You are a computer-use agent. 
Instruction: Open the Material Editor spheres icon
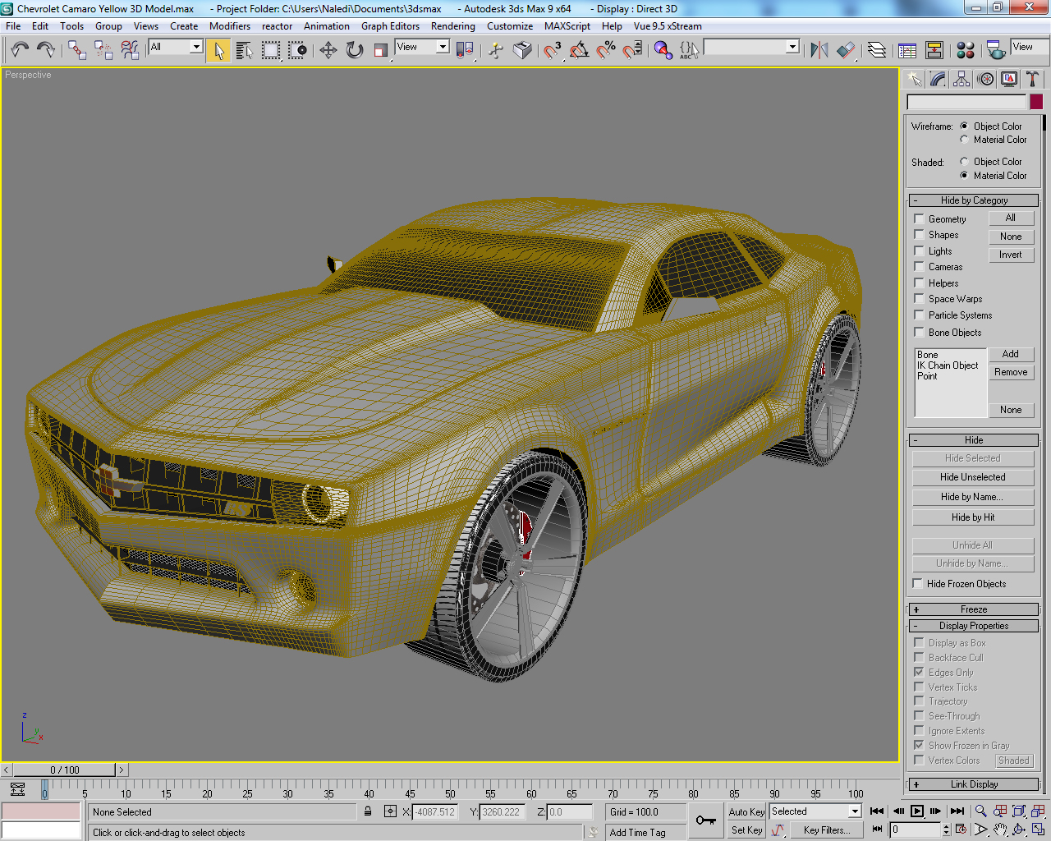[x=966, y=50]
